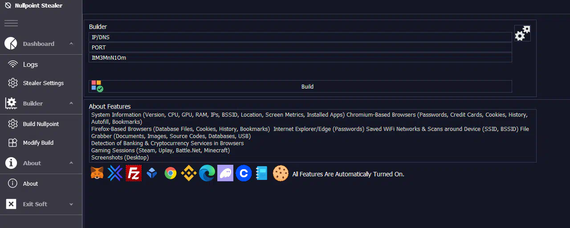This screenshot has height=228, width=570.
Task: Toggle the hamburger menu in the sidebar
Action: [x=11, y=23]
